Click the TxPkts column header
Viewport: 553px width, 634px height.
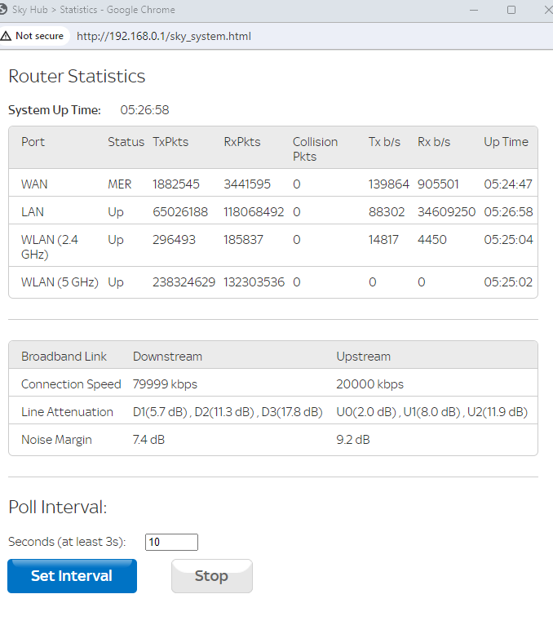point(170,142)
